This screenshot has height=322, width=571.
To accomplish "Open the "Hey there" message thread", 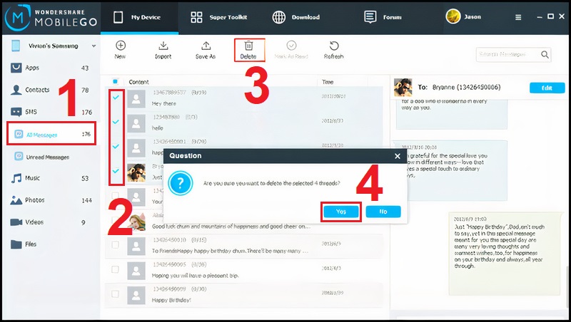I will (244, 98).
